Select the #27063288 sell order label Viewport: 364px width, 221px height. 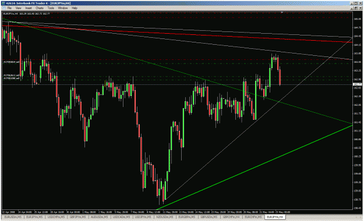pos(11,79)
